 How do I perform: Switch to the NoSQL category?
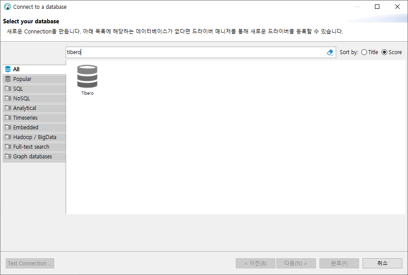[x=34, y=99]
